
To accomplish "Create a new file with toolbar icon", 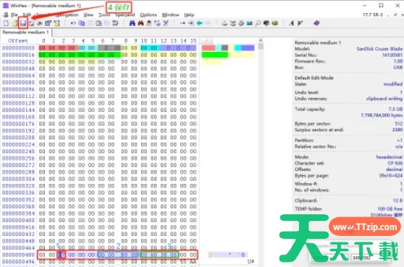I will click(x=7, y=23).
